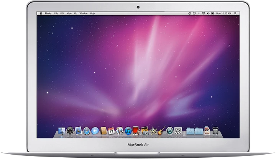Click Time Machine status menu icon
The height and width of the screenshot is (160, 276).
tap(190, 13)
